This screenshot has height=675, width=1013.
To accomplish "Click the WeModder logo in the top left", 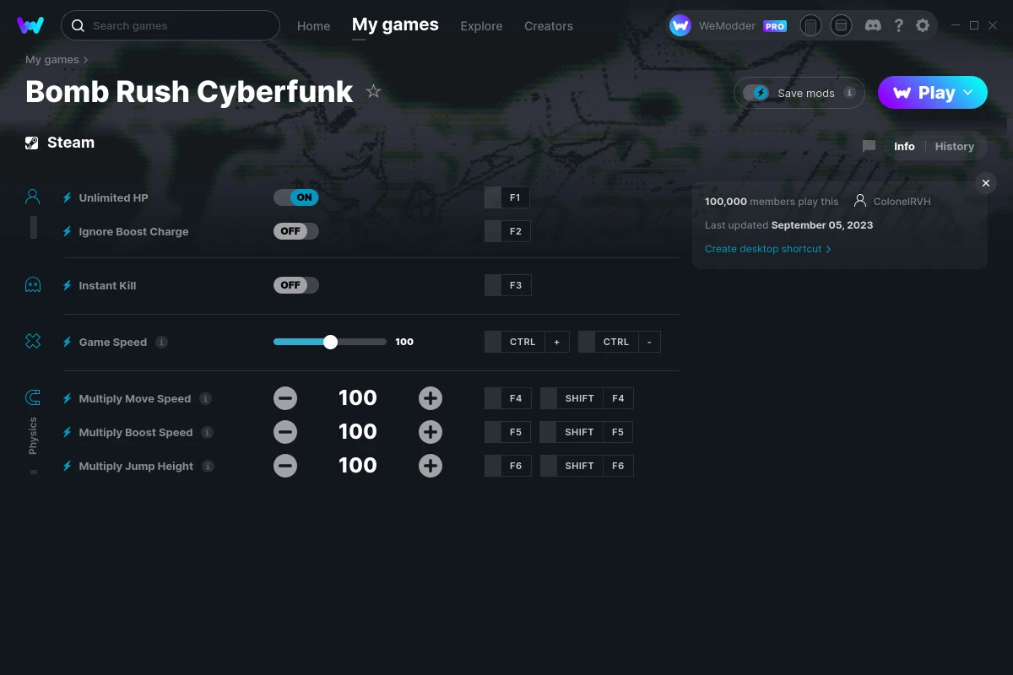I will (30, 25).
